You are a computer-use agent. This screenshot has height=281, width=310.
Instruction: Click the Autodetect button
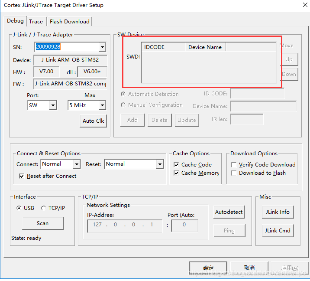229,212
